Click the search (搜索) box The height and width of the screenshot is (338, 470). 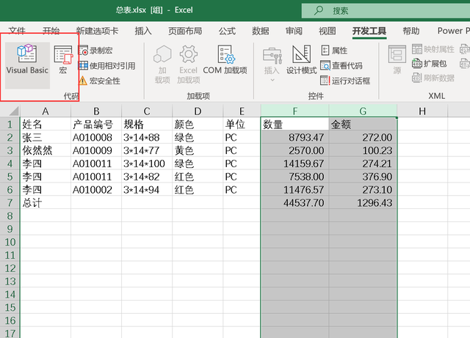click(x=386, y=11)
